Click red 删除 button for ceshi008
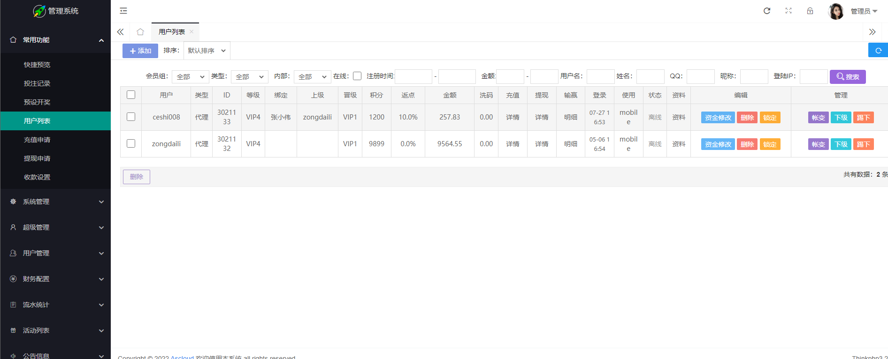This screenshot has width=888, height=359. [747, 118]
